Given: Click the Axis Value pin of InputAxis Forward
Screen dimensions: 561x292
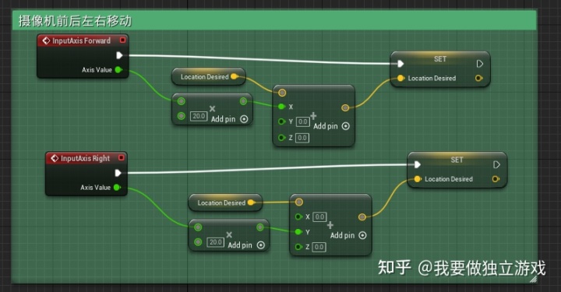Looking at the screenshot, I should 118,70.
